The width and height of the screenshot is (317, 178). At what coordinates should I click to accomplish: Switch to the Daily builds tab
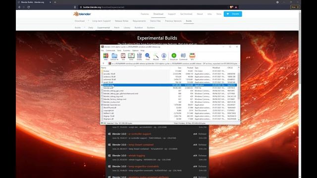click(x=91, y=28)
